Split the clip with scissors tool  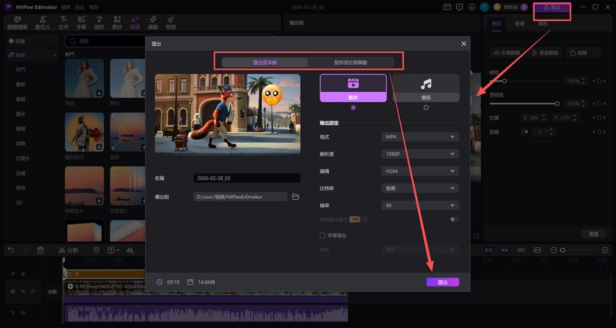tap(68, 250)
